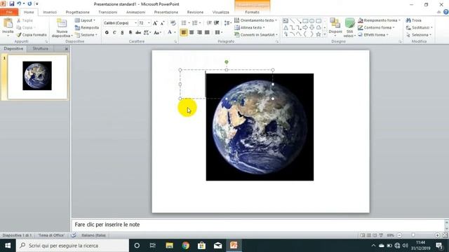Switch to Inserisci tab
Image resolution: width=449 pixels, height=252 pixels.
(50, 13)
